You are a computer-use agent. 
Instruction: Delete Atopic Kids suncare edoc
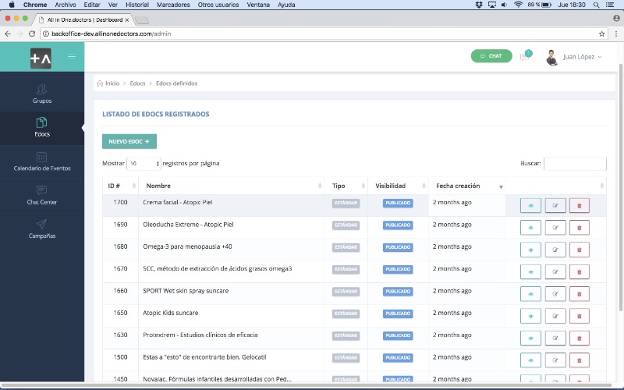click(579, 316)
